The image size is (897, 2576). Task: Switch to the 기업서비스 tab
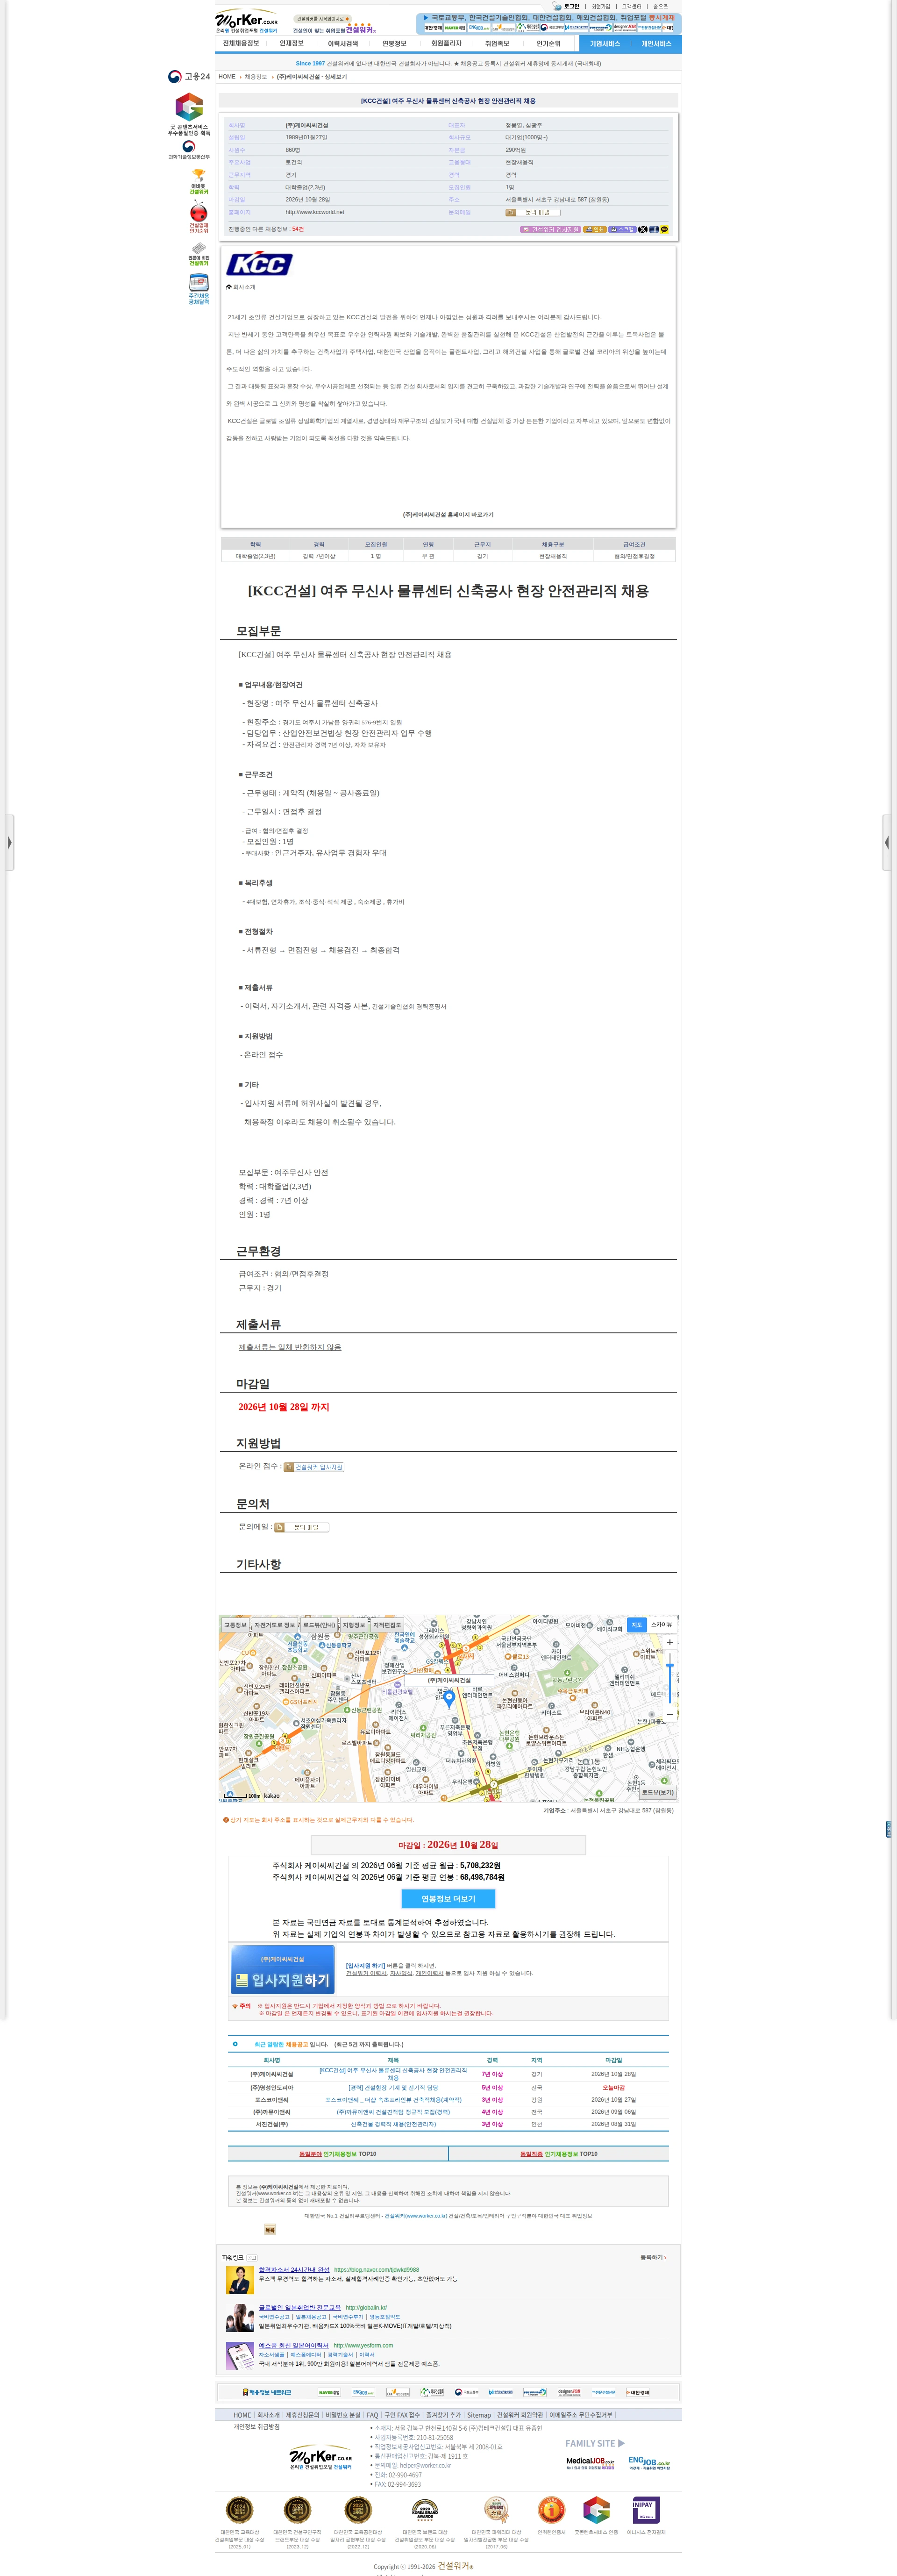pyautogui.click(x=605, y=44)
